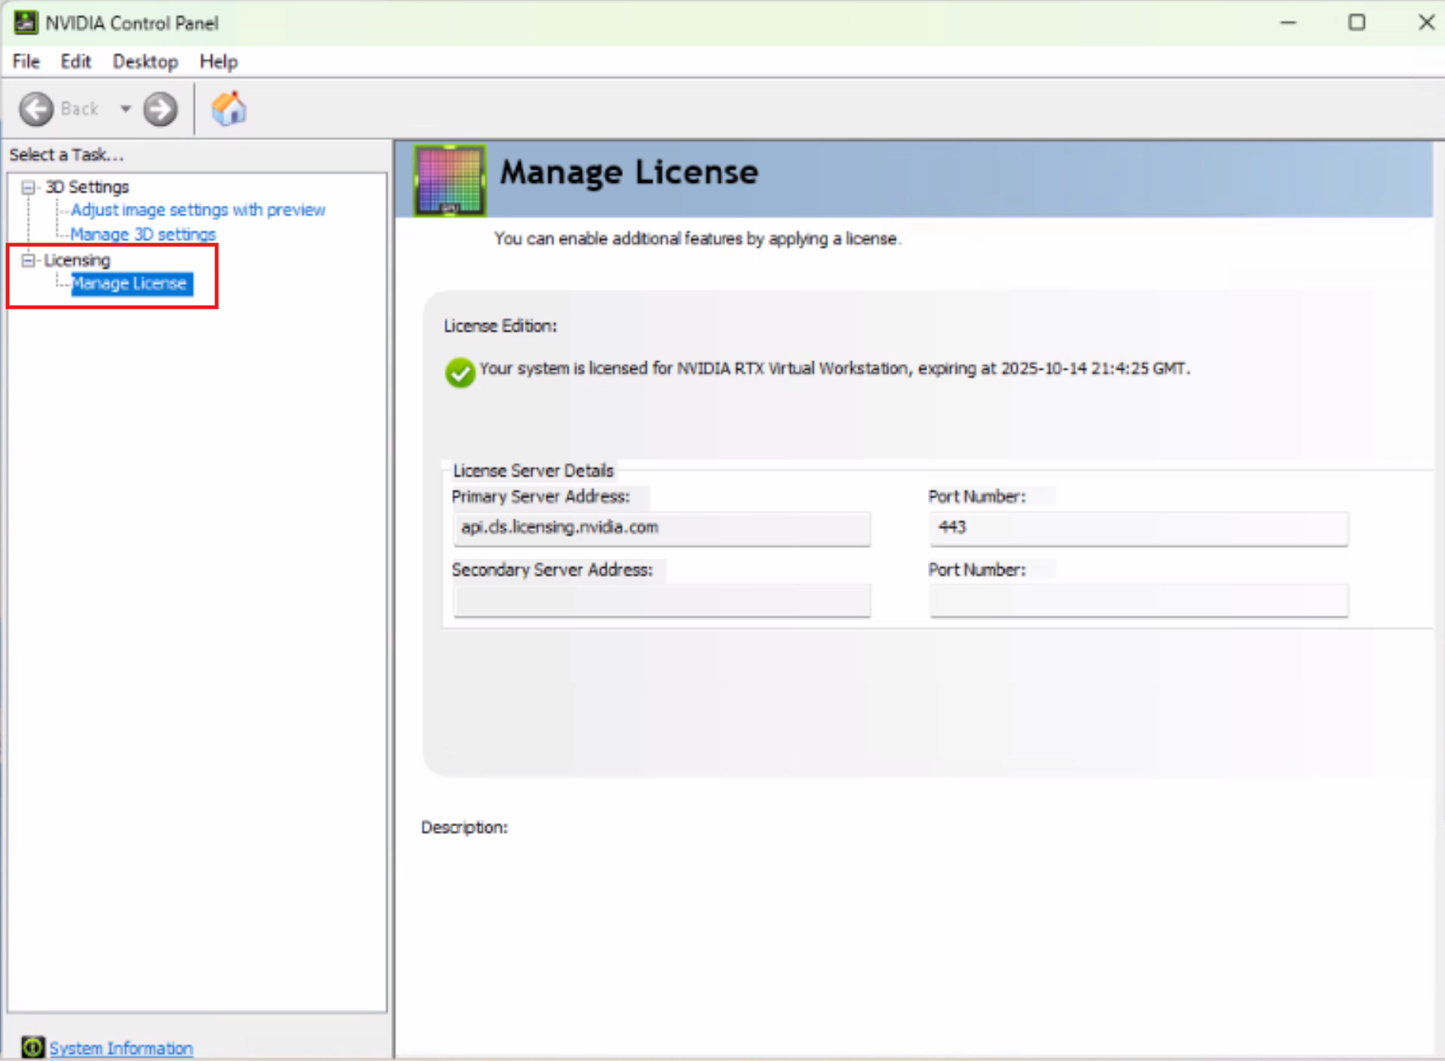Screen dimensions: 1445x1061
Task: Click the Manage License header icon
Action: [450, 181]
